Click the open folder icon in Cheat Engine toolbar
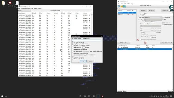This screenshot has width=174, height=98. click(x=122, y=7)
